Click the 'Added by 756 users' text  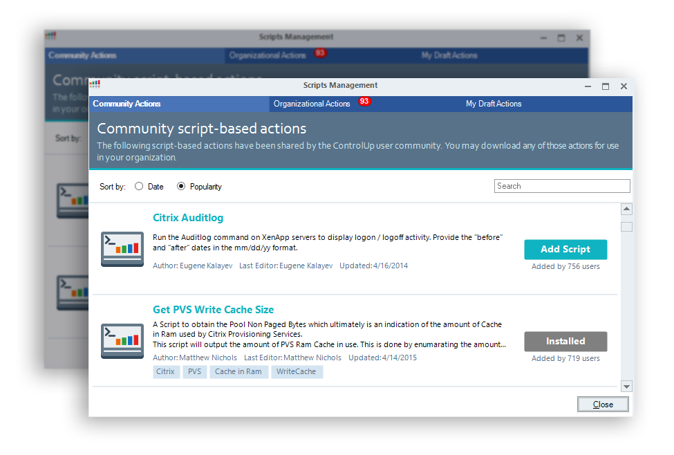pyautogui.click(x=565, y=267)
